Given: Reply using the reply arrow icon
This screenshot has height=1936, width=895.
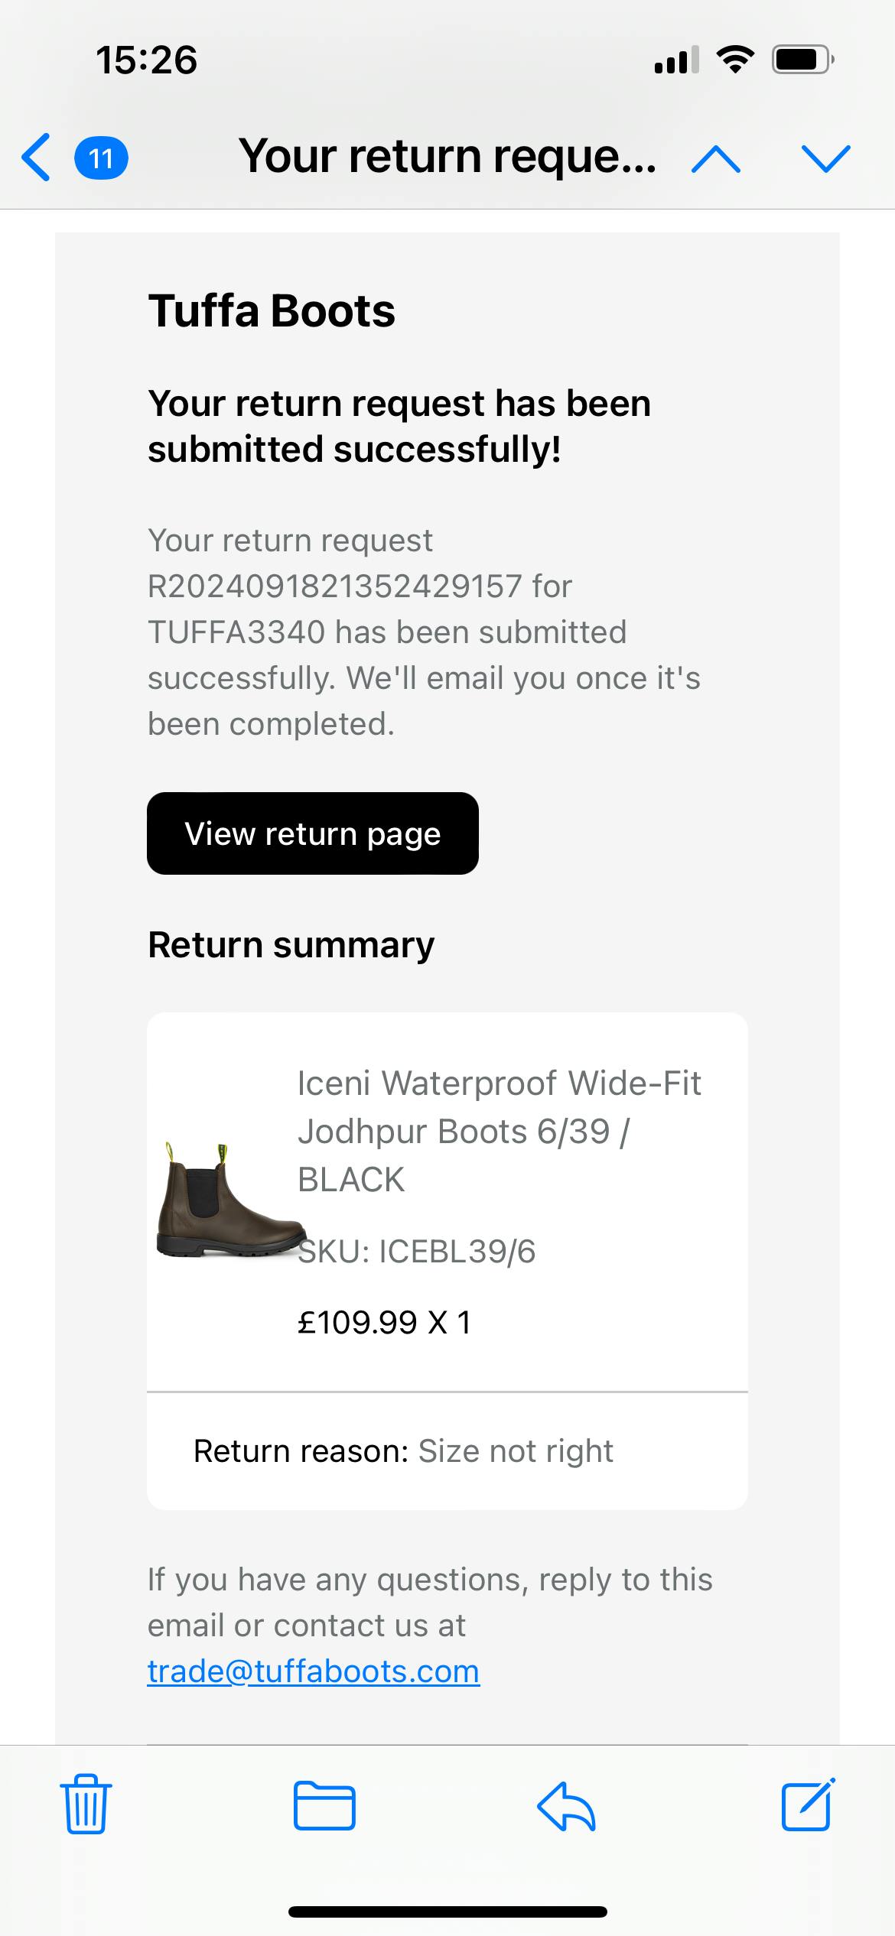Looking at the screenshot, I should (x=566, y=1805).
